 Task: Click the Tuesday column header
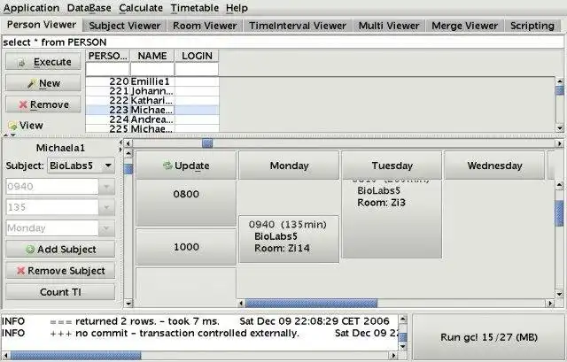(x=392, y=166)
